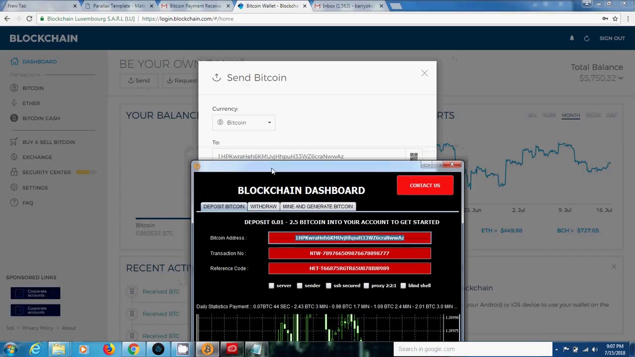
Task: Toggle the proxy 2:2:1 checkbox
Action: [x=366, y=286]
